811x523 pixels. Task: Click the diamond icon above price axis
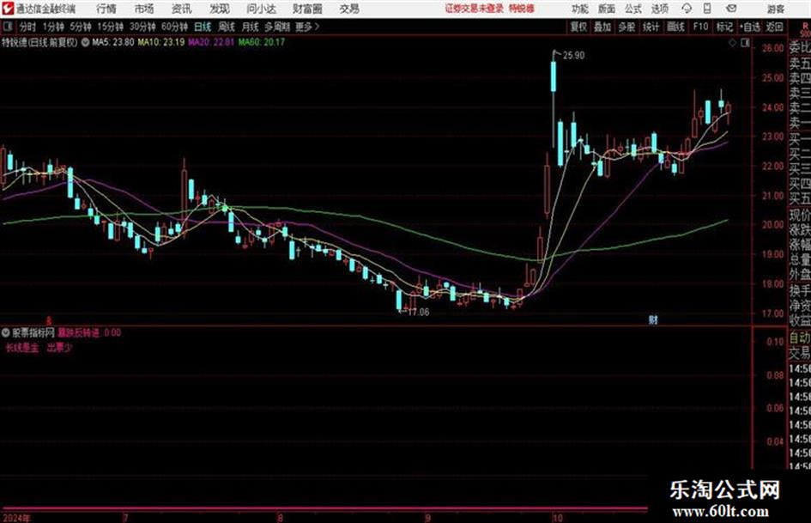click(732, 44)
